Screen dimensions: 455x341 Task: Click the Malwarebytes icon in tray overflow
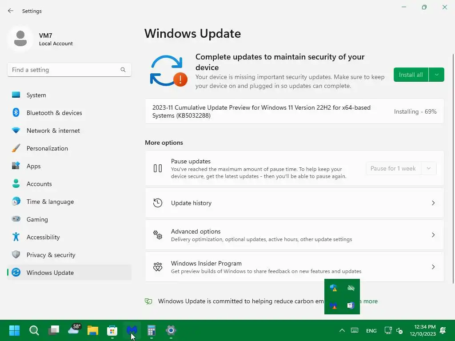click(x=333, y=305)
